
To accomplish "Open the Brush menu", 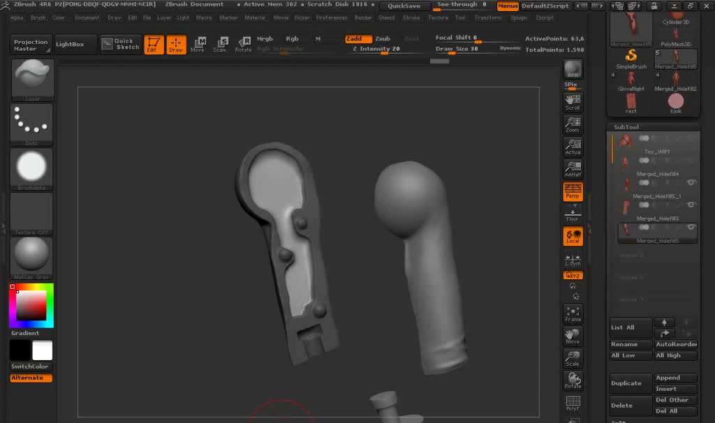I will 38,17.
